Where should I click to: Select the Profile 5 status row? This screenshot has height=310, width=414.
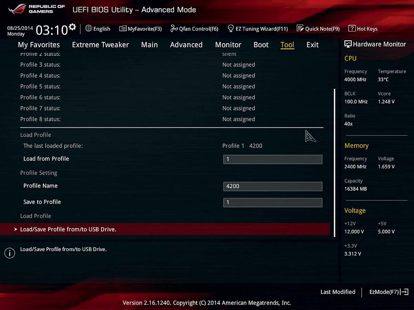point(171,87)
